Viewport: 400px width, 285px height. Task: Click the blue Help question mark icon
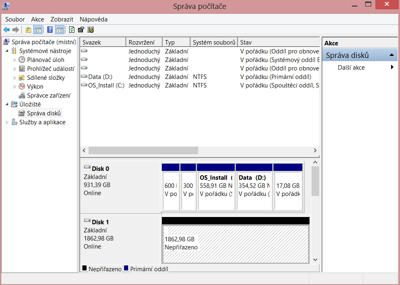click(50, 30)
